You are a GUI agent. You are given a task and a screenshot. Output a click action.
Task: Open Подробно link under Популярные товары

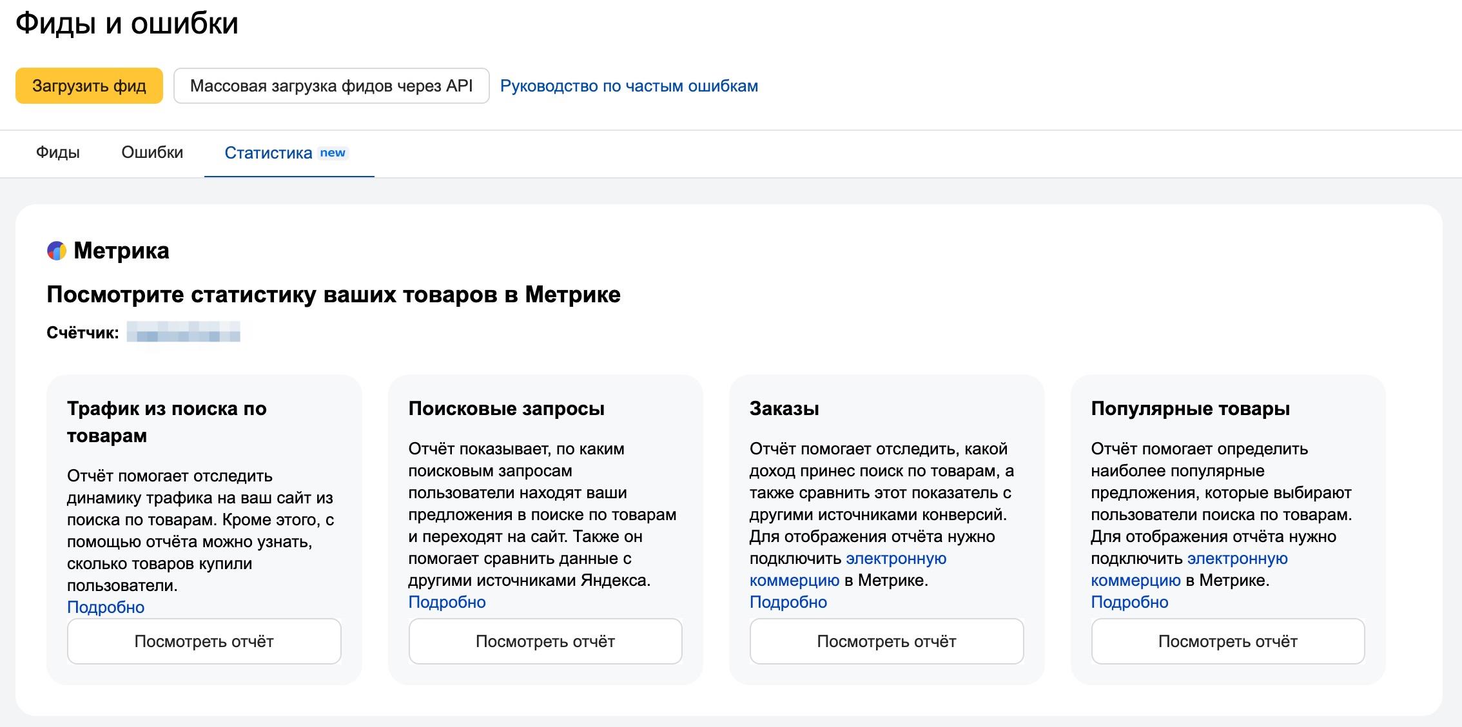[1129, 602]
